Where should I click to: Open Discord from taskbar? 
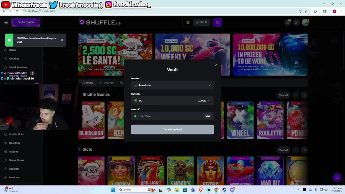[232, 190]
